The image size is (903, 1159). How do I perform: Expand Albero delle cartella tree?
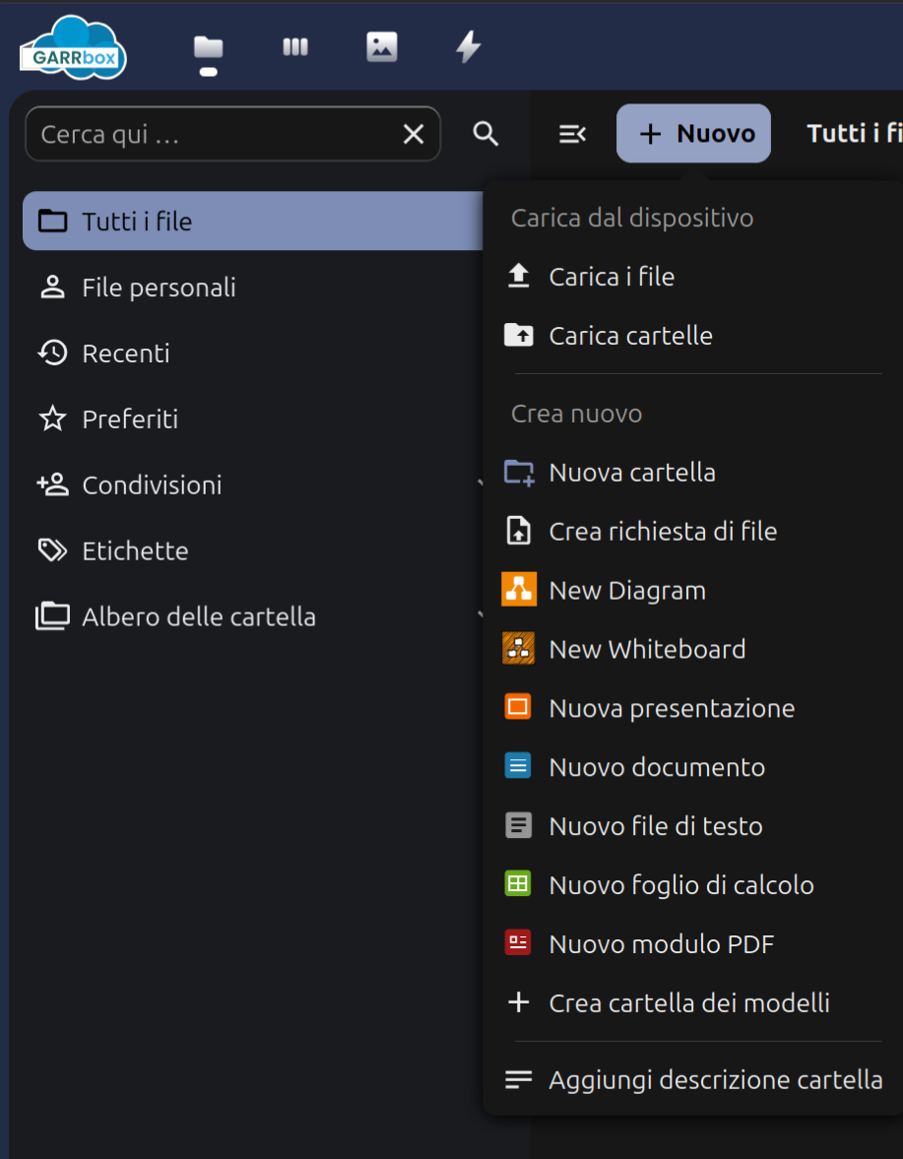click(479, 616)
